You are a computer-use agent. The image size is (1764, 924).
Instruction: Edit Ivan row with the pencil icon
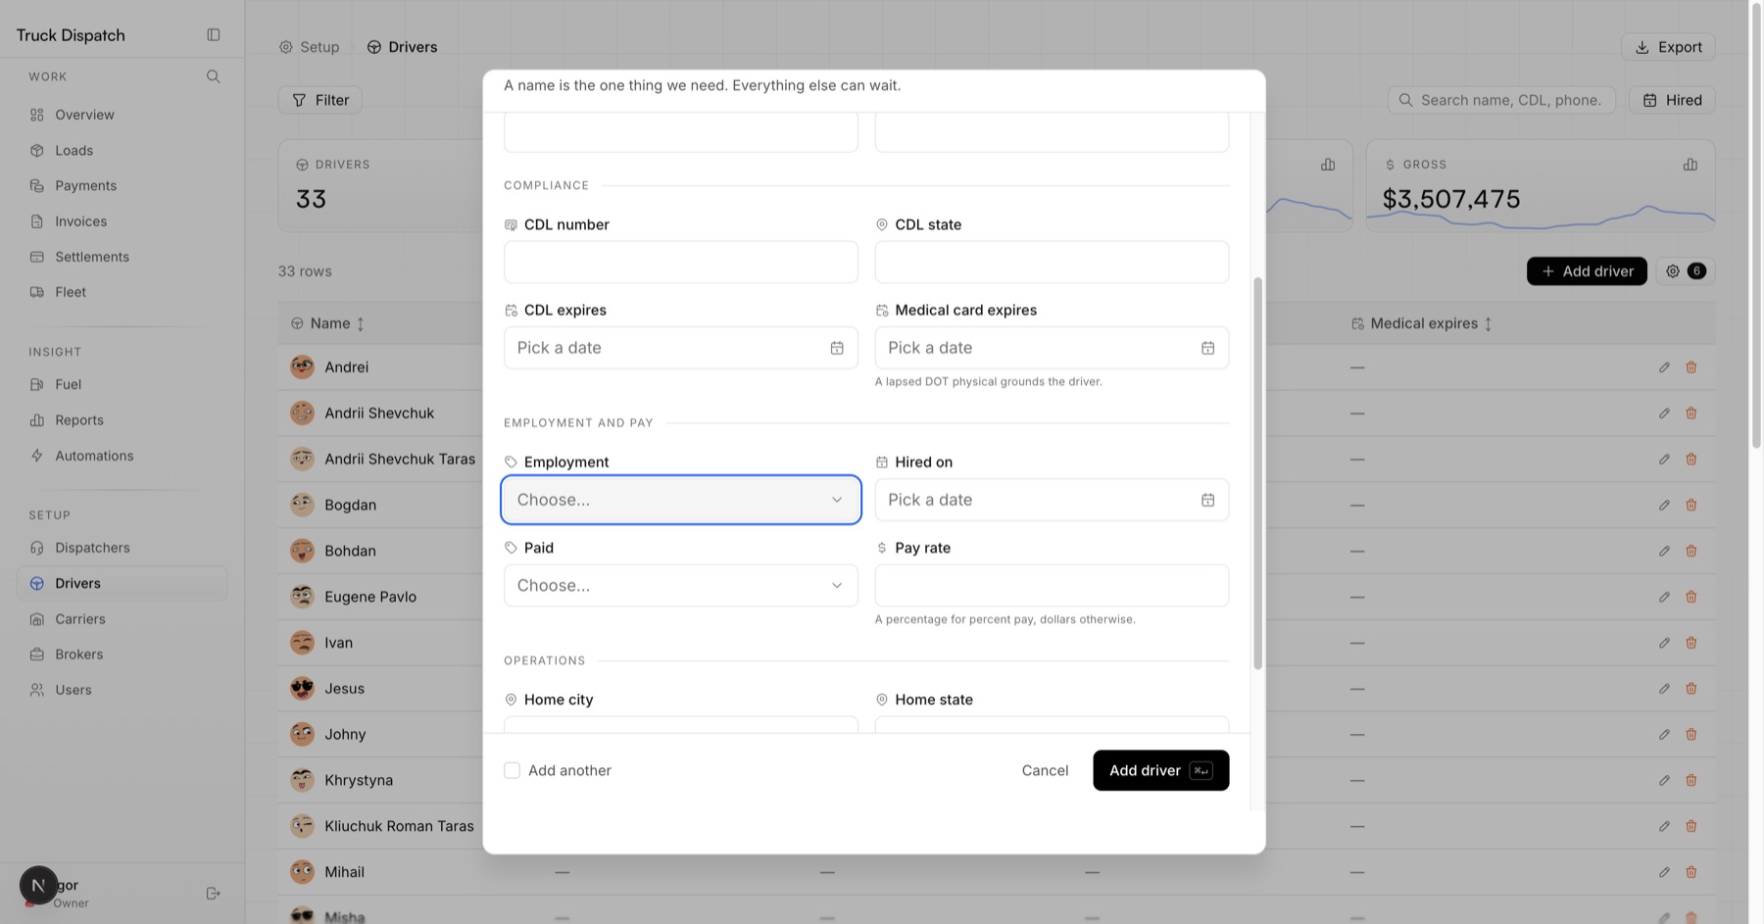pos(1664,643)
